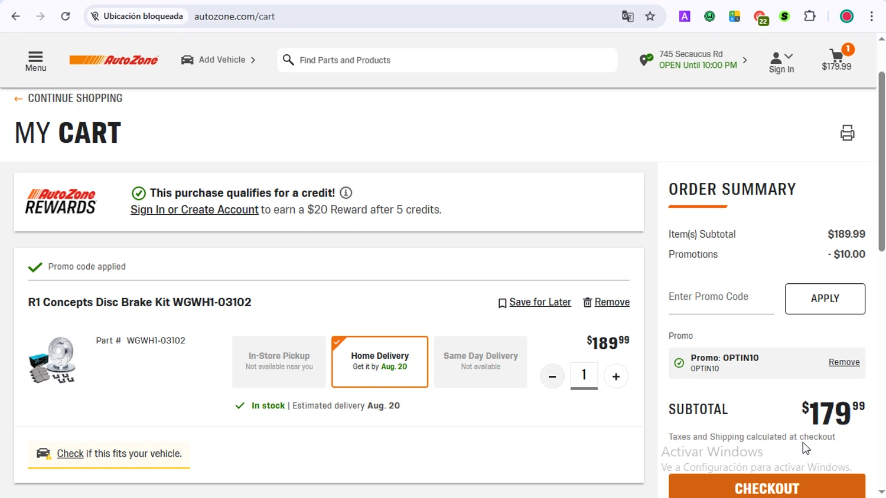Click Save for Later

coord(535,302)
